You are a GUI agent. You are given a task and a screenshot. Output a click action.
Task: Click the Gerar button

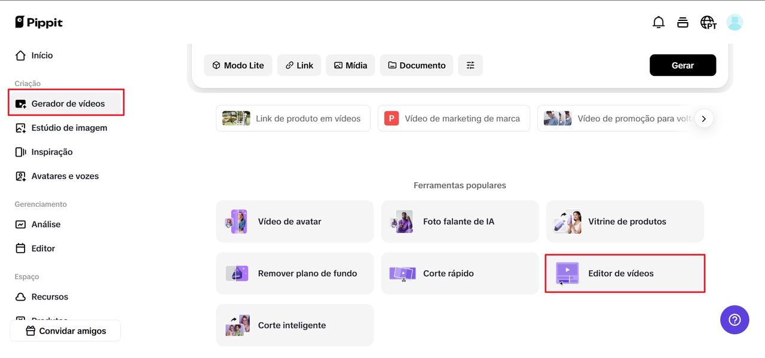[683, 65]
